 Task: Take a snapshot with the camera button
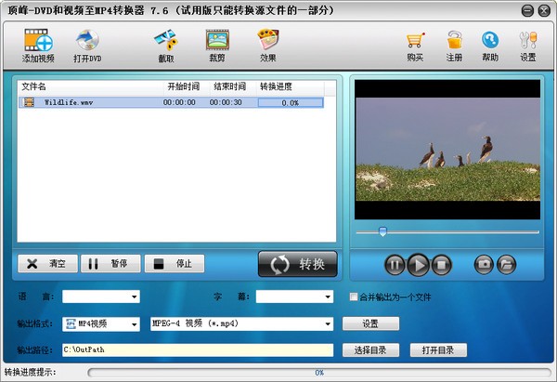pyautogui.click(x=483, y=265)
